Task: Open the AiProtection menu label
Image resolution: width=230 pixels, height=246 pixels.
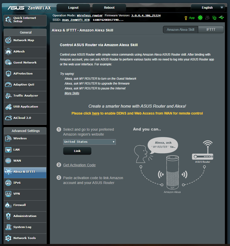Action: point(23,74)
